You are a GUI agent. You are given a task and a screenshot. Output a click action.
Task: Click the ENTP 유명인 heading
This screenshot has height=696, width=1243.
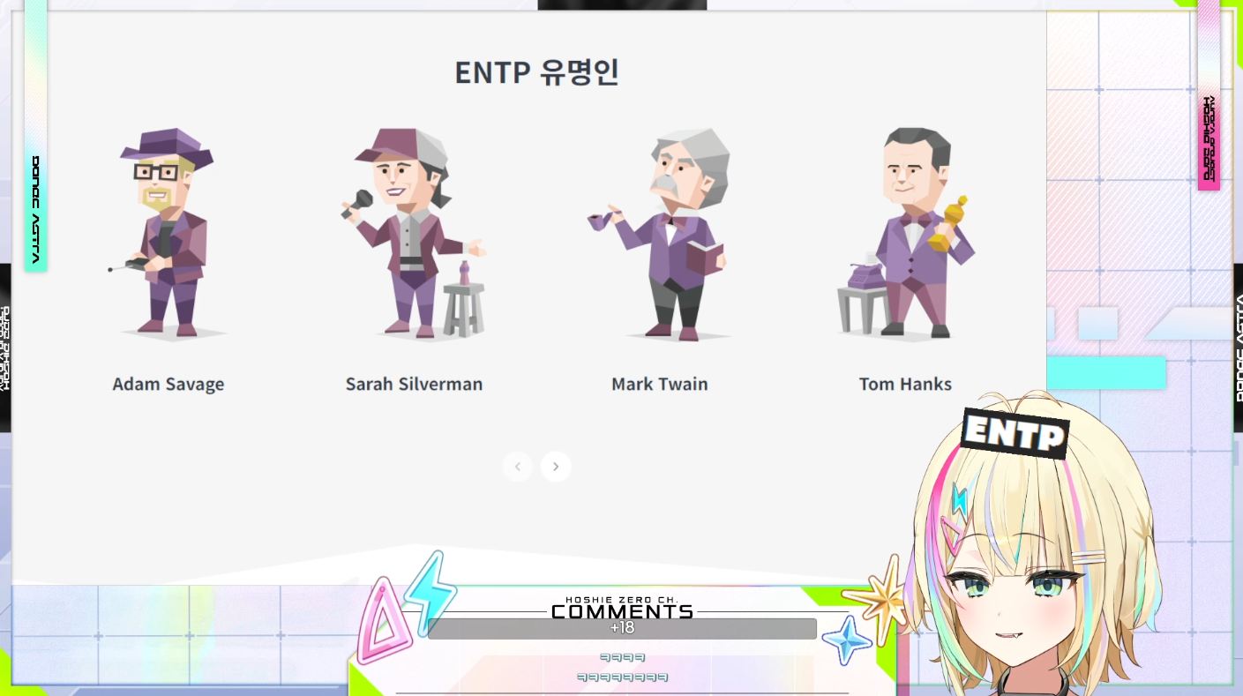coord(537,72)
